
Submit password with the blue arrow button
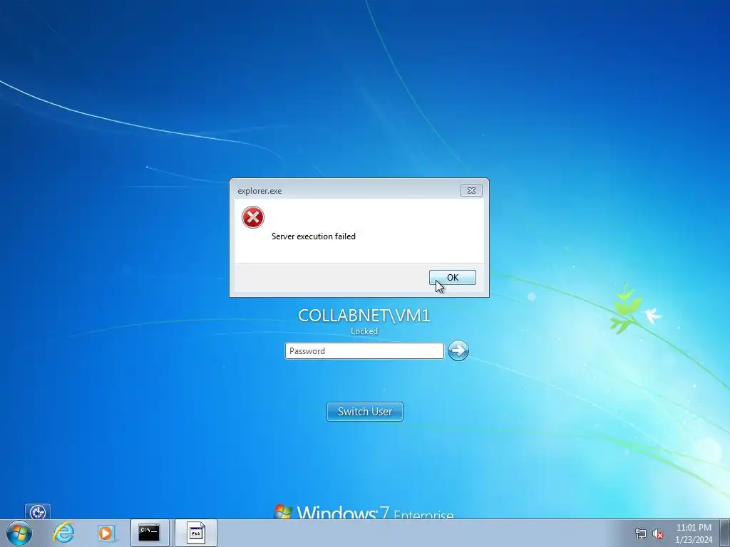[x=458, y=350]
